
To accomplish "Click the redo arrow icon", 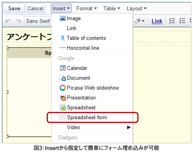I will tap(18, 21).
